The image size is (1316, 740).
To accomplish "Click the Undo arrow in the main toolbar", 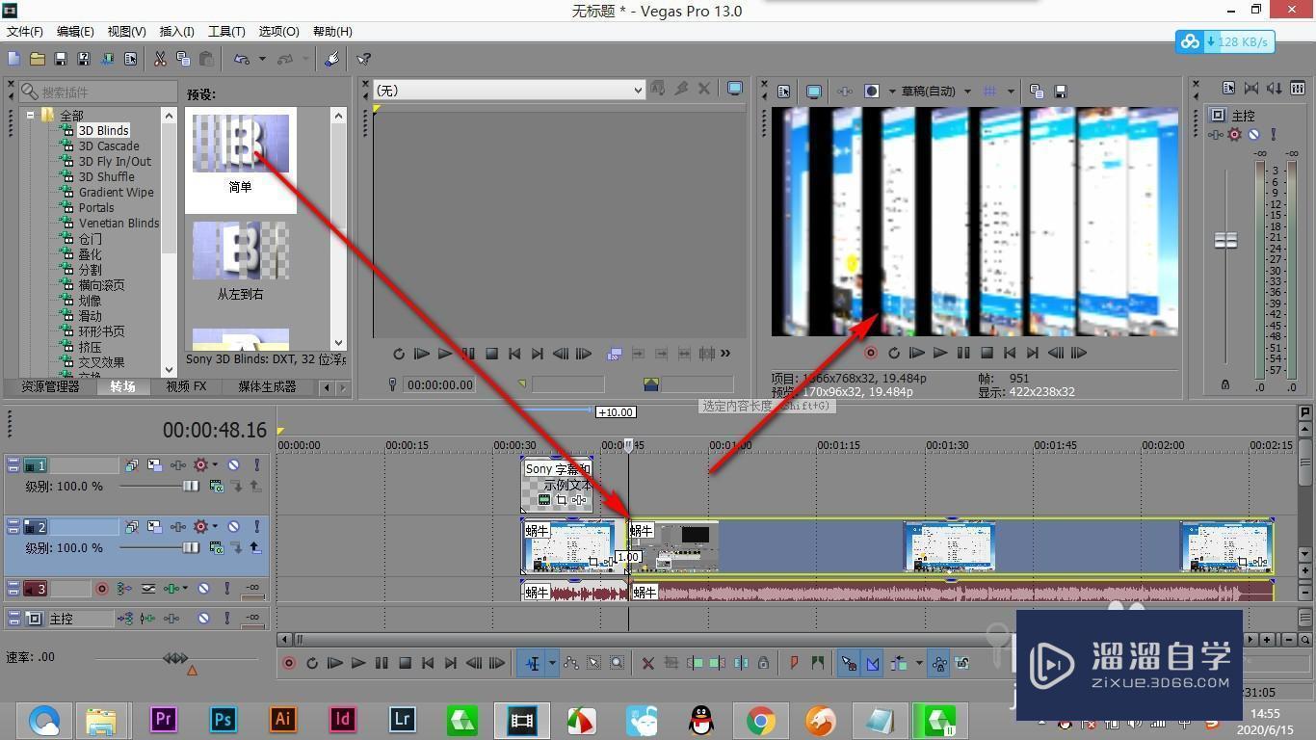I will click(242, 59).
